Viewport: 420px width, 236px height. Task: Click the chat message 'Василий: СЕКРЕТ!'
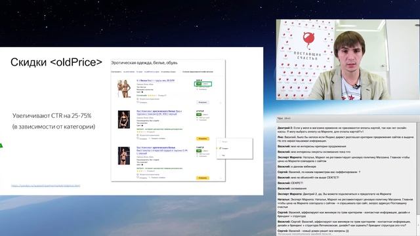click(x=290, y=183)
